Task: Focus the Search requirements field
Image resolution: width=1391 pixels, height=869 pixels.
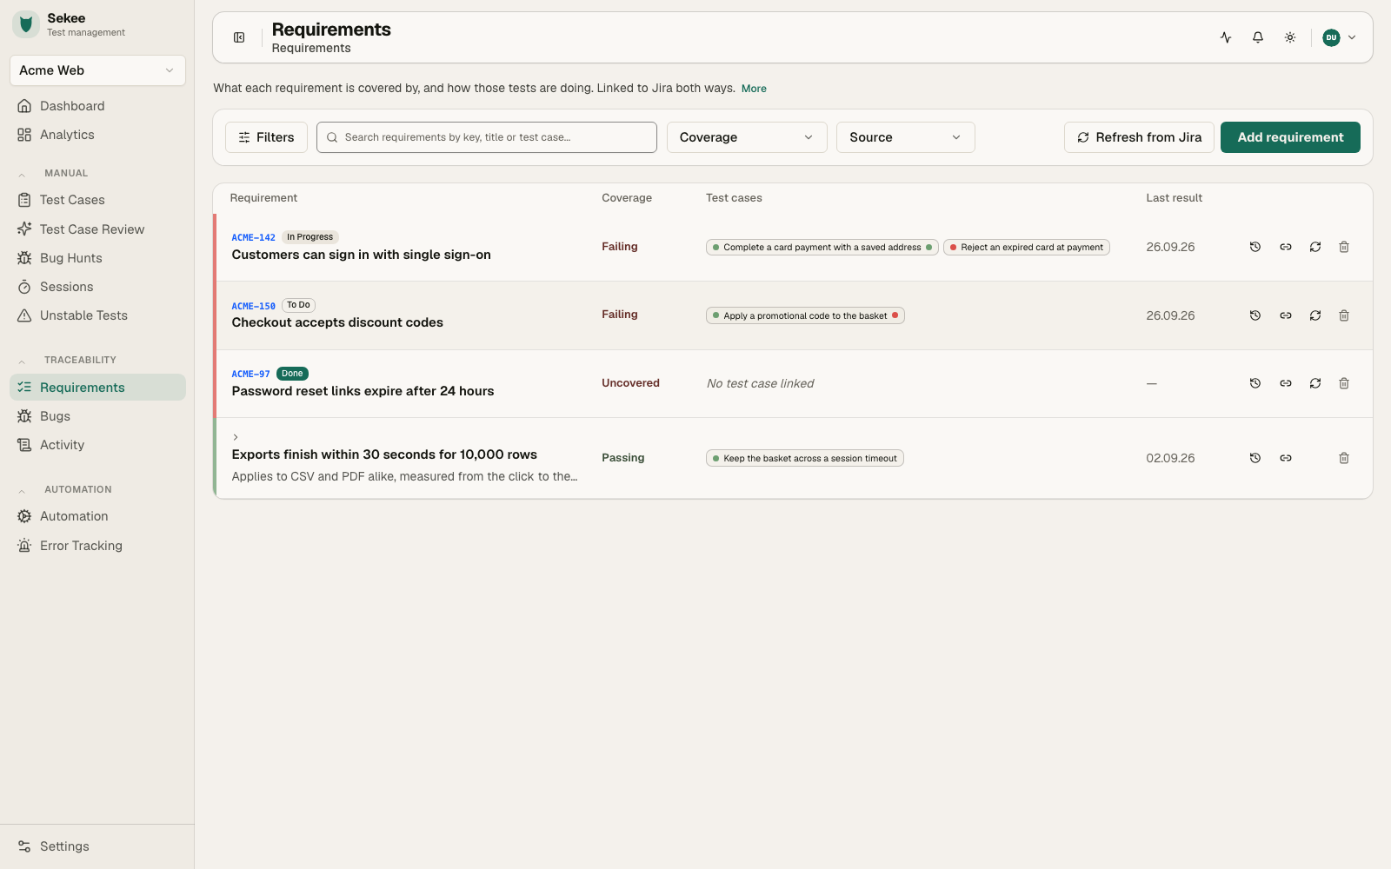Action: 487,137
